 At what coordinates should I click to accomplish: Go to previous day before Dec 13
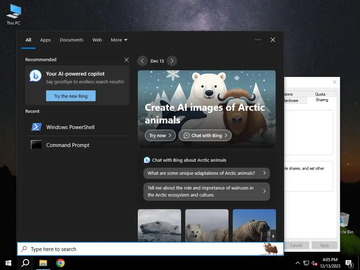(x=142, y=61)
